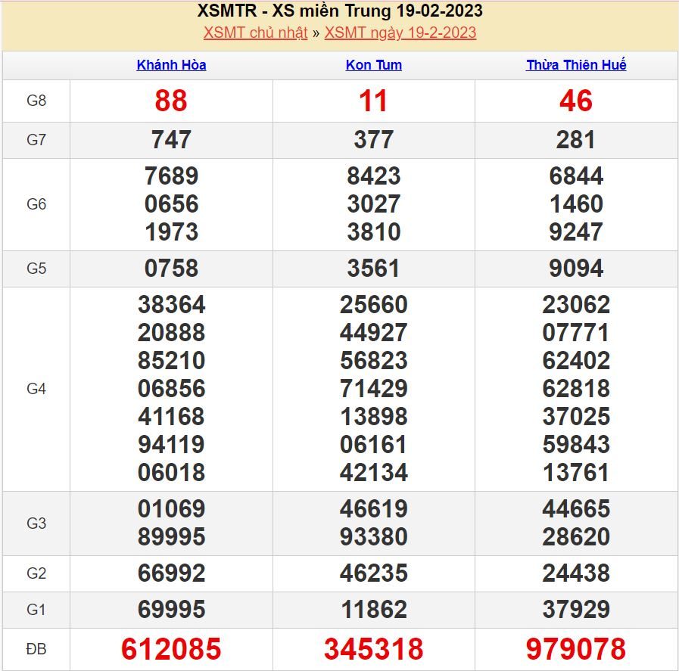Click G5 number 0758
The image size is (679, 671).
tap(172, 269)
